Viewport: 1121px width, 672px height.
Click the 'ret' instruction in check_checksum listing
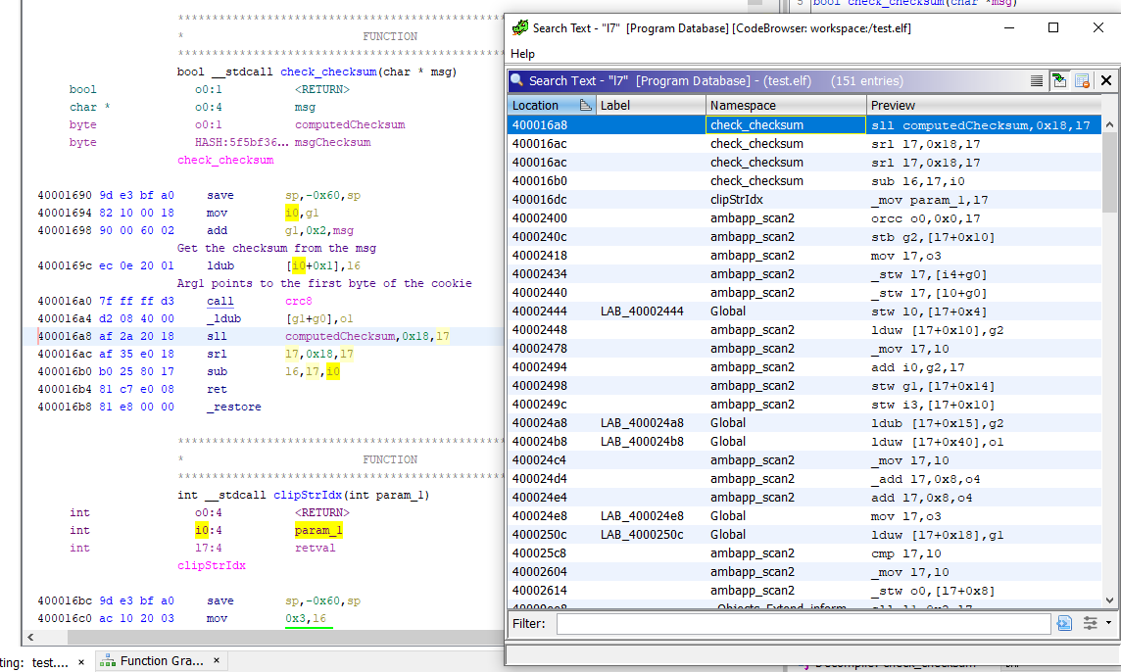click(217, 389)
